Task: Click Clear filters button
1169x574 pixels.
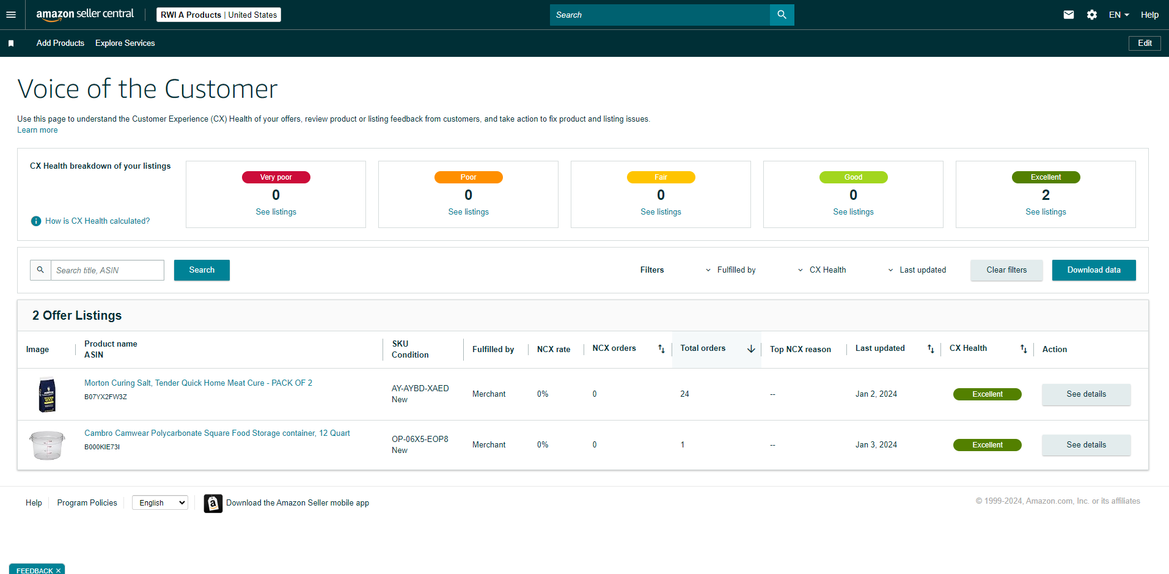Action: click(x=1006, y=270)
